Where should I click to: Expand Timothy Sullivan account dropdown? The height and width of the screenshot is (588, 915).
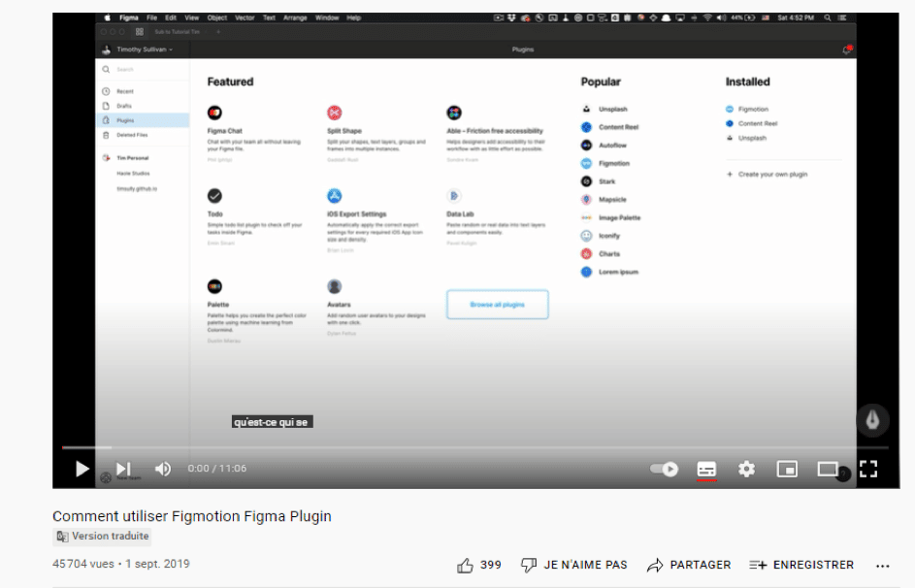coord(138,49)
